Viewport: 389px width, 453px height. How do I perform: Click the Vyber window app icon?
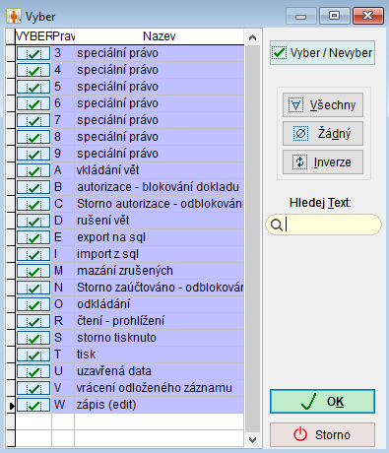click(x=14, y=16)
